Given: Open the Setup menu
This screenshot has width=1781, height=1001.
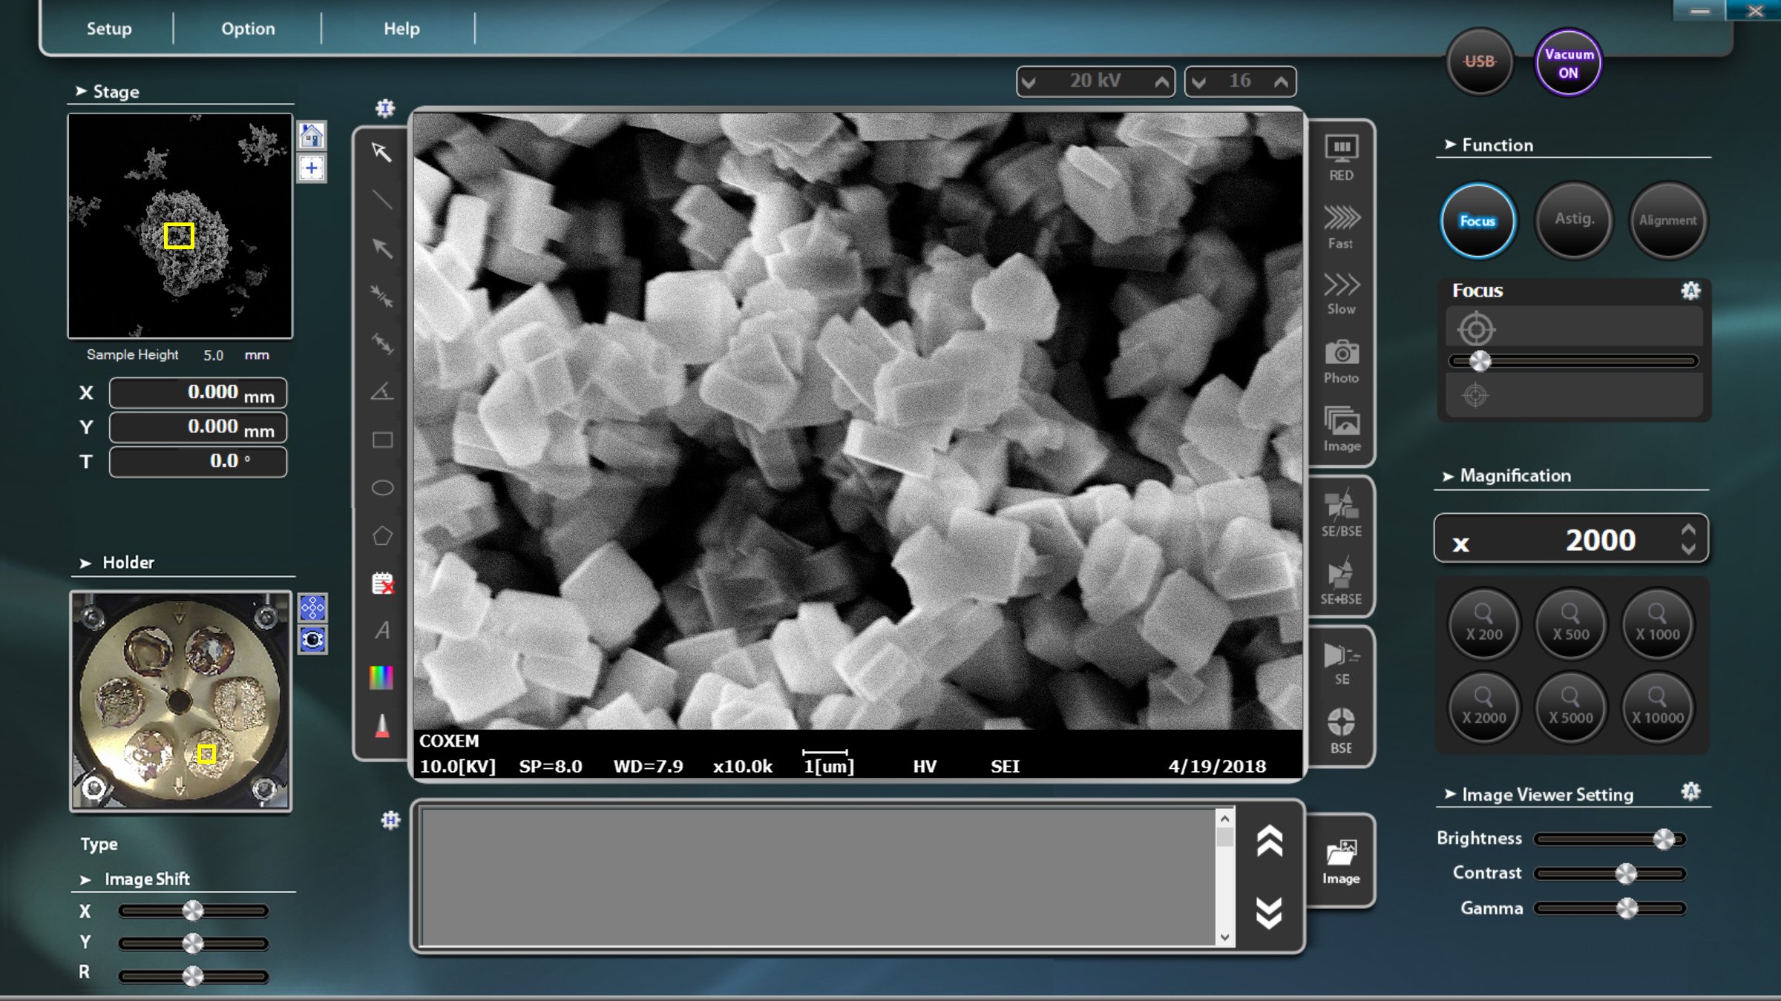Looking at the screenshot, I should (x=109, y=29).
